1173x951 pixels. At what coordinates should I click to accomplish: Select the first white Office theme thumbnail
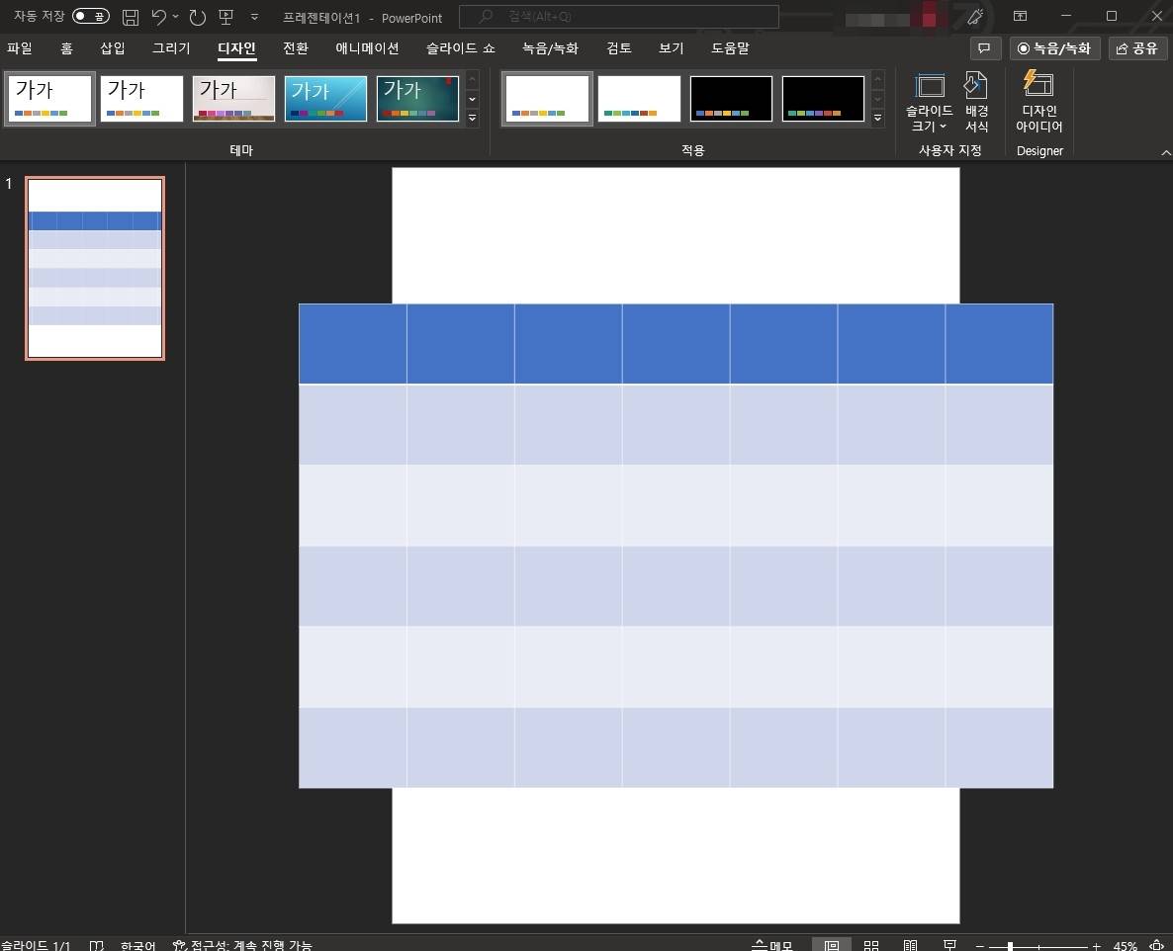50,99
